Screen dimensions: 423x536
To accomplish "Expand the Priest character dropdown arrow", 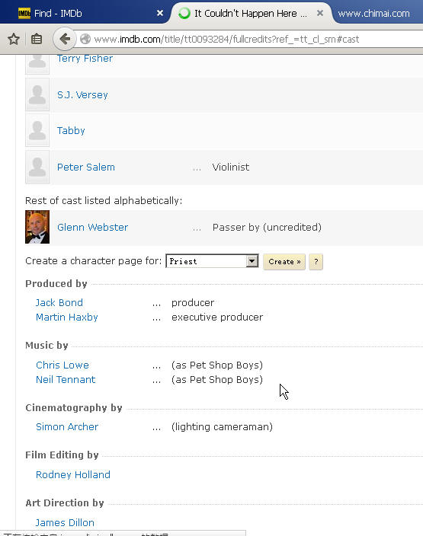I will (x=252, y=261).
